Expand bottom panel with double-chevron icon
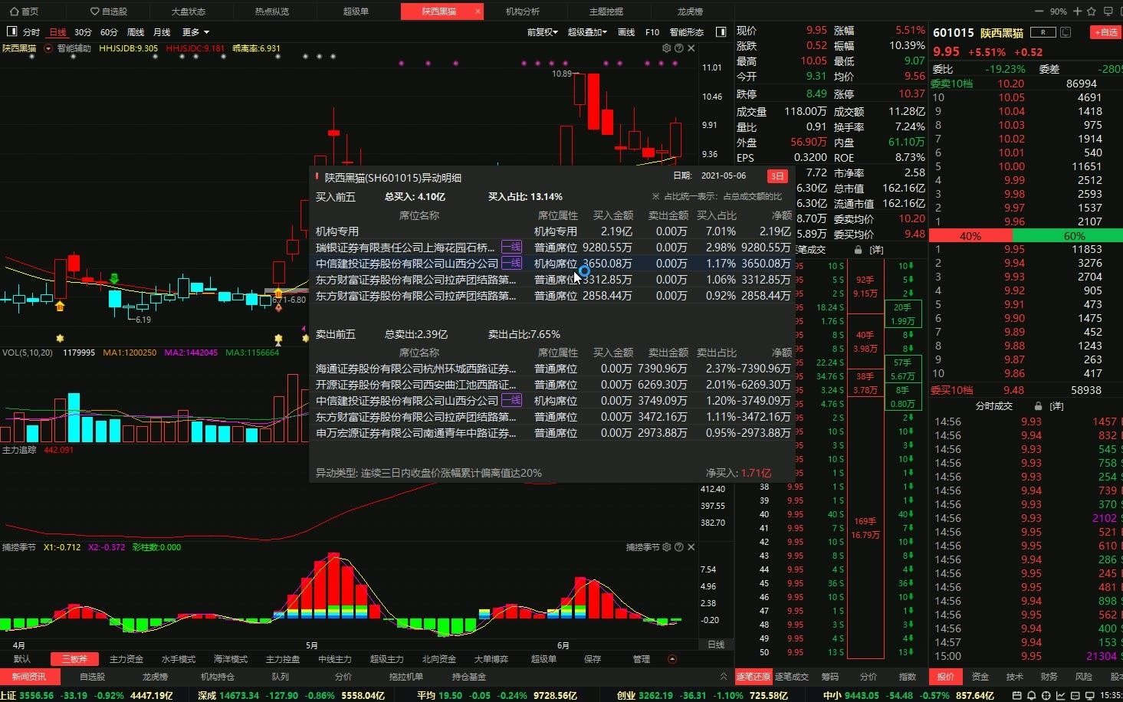Viewport: 1123px width, 702px height. pos(723,677)
